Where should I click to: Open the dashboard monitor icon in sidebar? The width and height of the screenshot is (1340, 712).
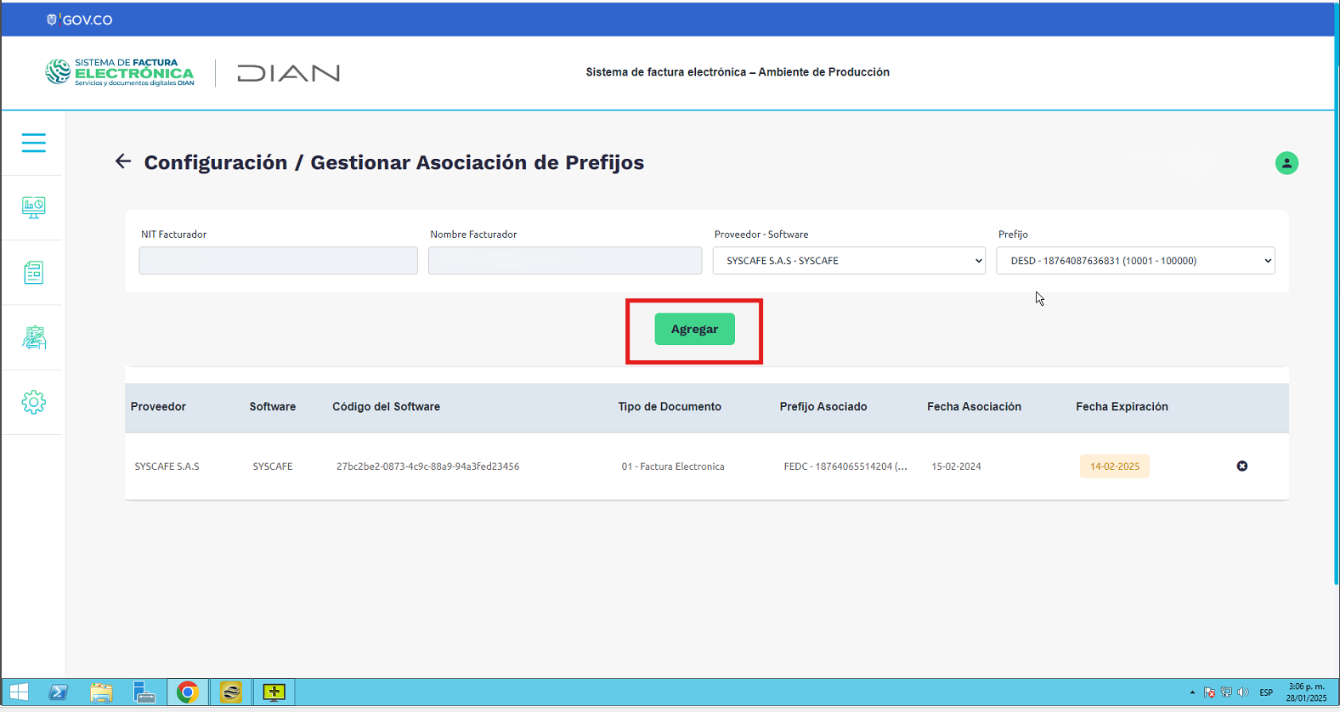coord(34,207)
